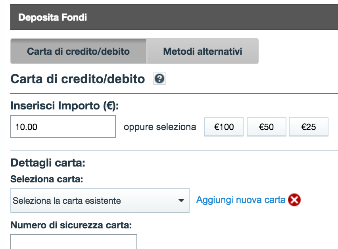The height and width of the screenshot is (249, 338).
Task: Choose the €25 preset amount
Action: 309,127
